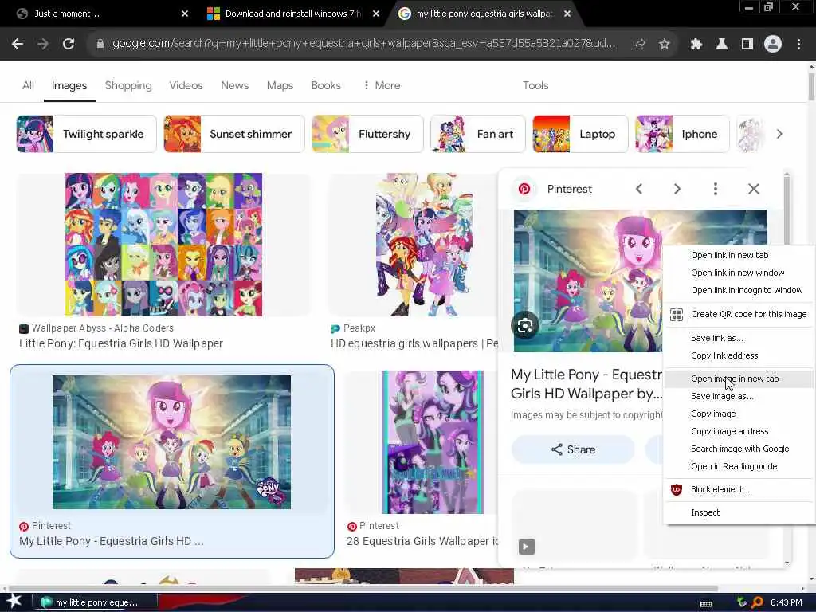Open the keyboard icon in system tray
The height and width of the screenshot is (612, 816).
coord(706,604)
